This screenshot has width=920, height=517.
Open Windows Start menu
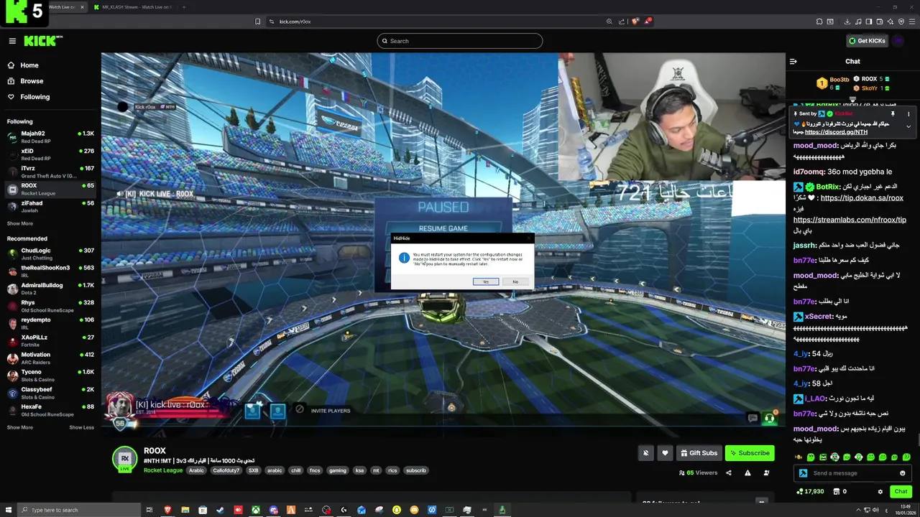(x=7, y=510)
